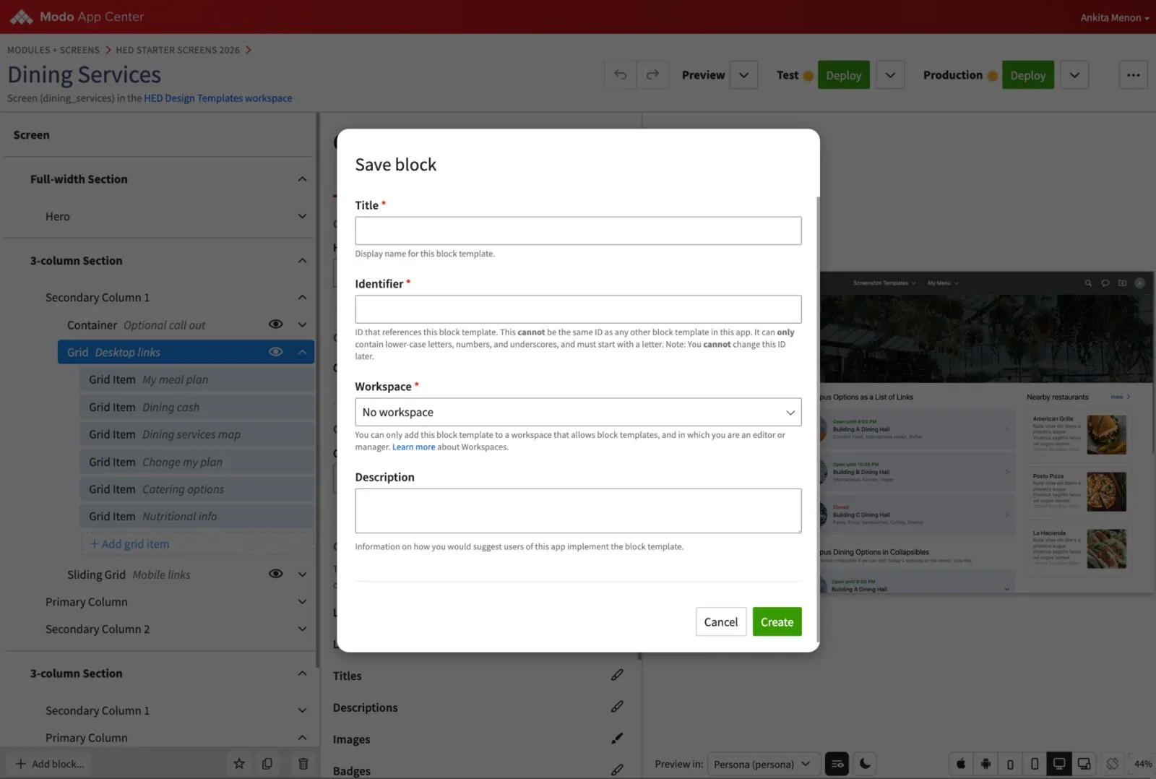Toggle the preview visibility list button
Image resolution: width=1156 pixels, height=779 pixels.
tap(837, 764)
